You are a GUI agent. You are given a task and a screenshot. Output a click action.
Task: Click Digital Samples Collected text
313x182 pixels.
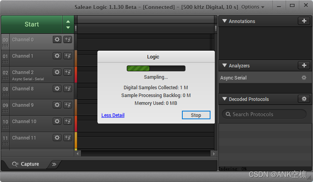click(156, 88)
